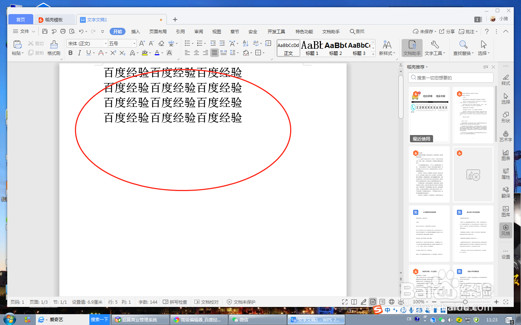The width and height of the screenshot is (521, 325).
Task: Click the Sort A-Z icon
Action: [x=246, y=43]
